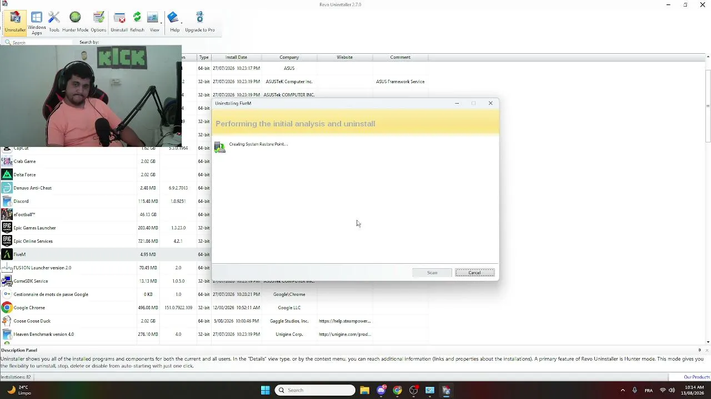
Task: Select the Delta Force program icon
Action: point(7,175)
